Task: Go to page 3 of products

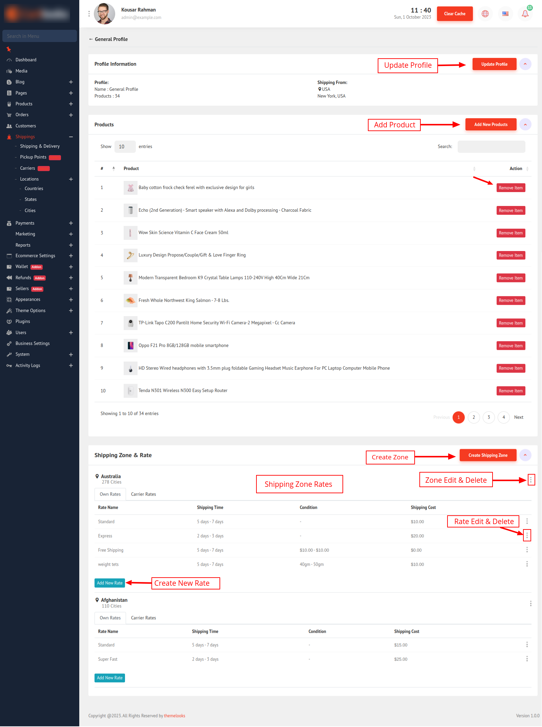Action: 488,417
